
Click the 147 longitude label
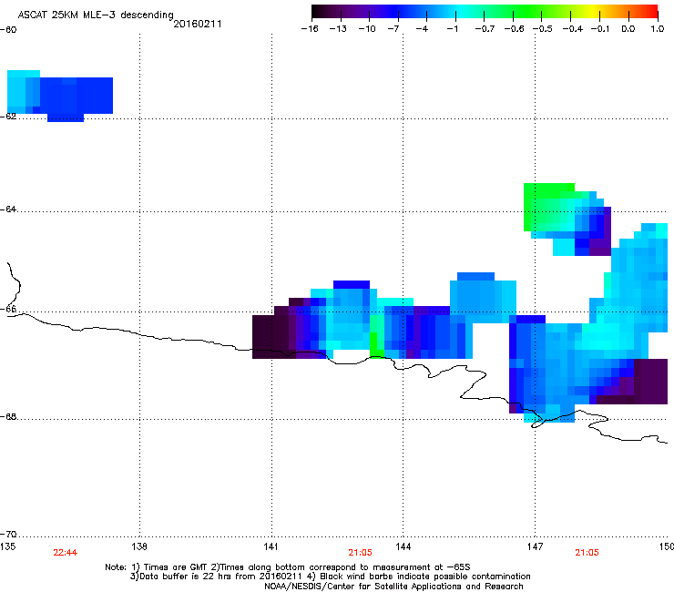[x=536, y=546]
